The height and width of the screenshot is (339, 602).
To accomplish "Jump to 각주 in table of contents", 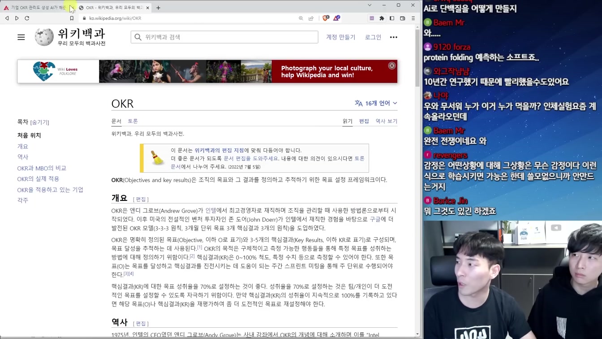I will 23,200.
